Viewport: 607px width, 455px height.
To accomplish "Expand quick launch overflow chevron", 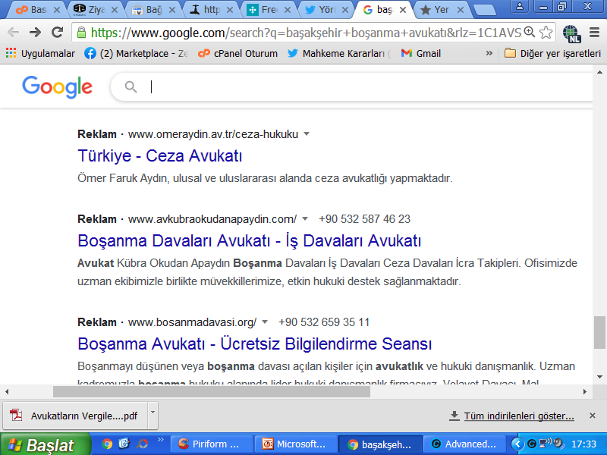I will [161, 440].
